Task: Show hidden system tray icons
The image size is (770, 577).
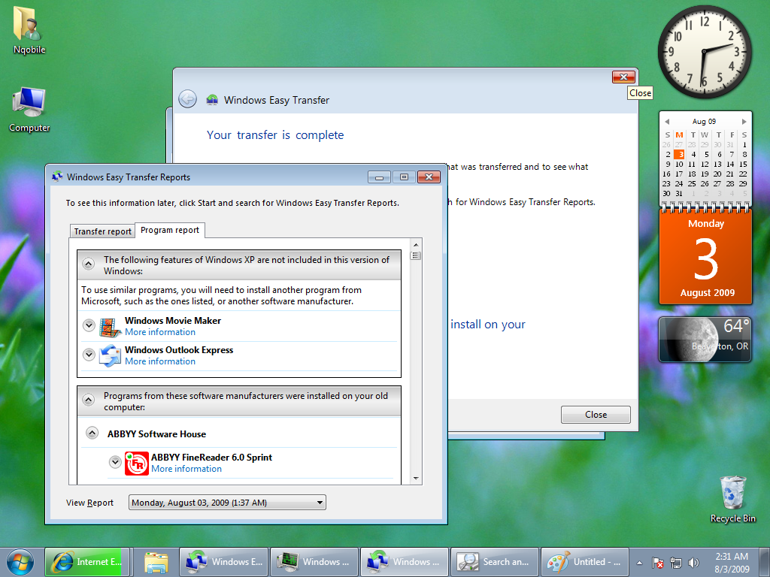Action: click(x=639, y=563)
